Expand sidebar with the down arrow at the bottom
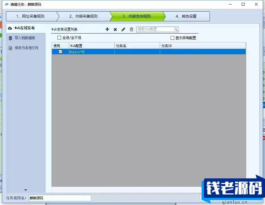265x205 pixels. point(26,190)
